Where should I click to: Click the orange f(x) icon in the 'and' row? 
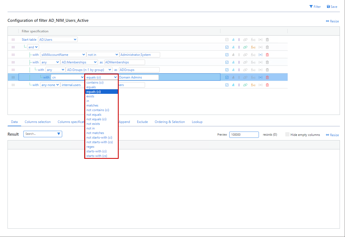tap(253, 47)
